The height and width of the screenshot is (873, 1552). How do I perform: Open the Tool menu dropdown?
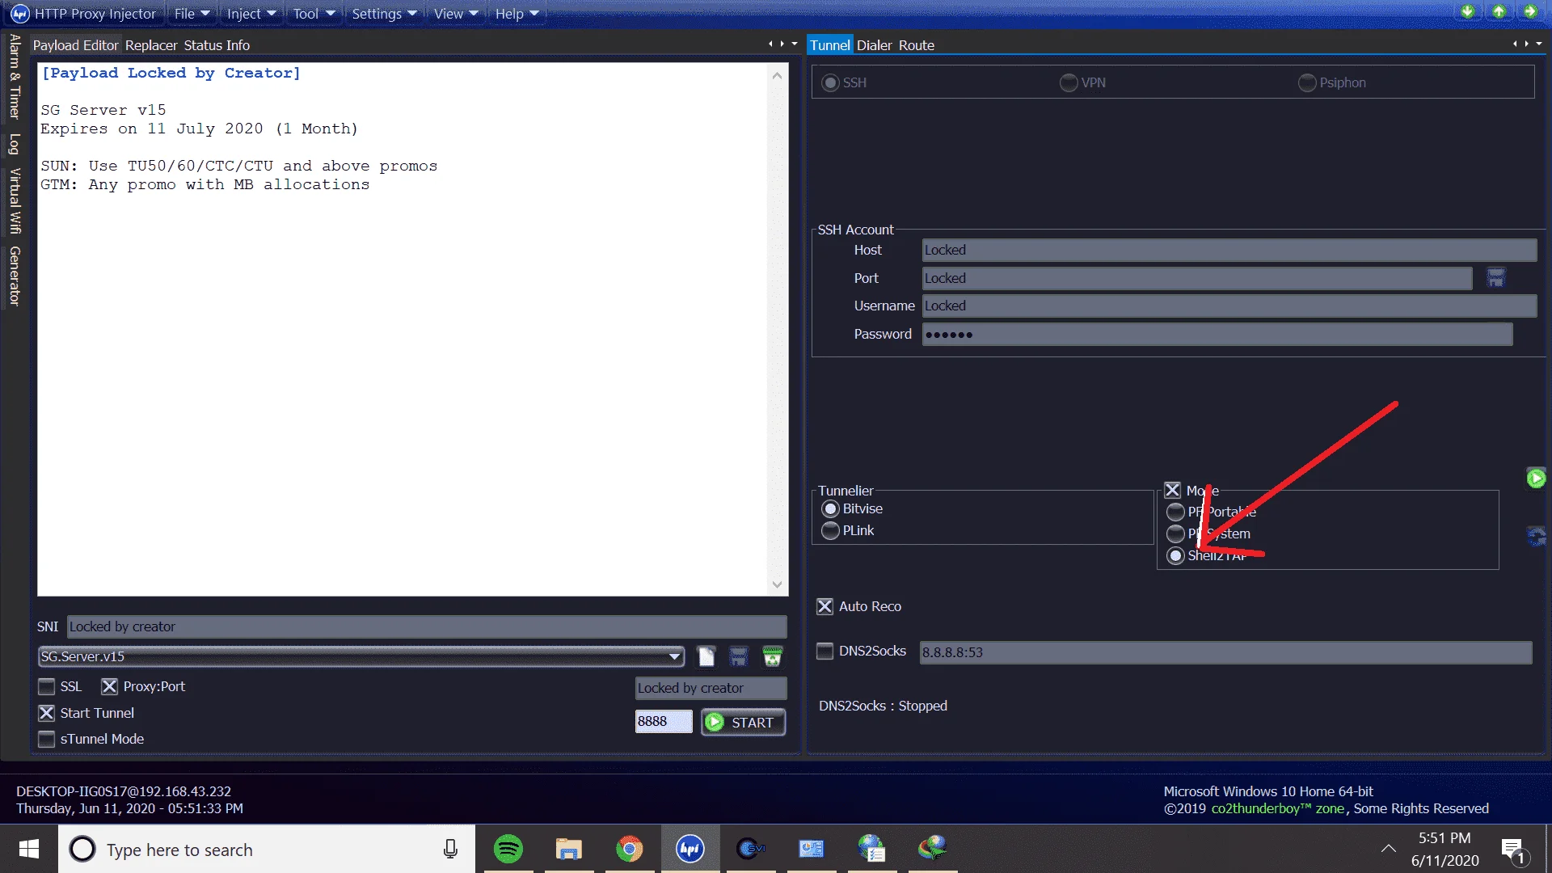[x=314, y=14]
